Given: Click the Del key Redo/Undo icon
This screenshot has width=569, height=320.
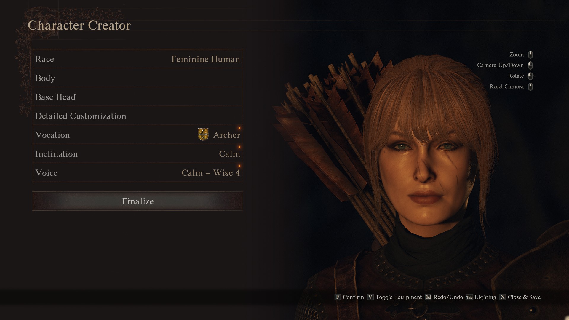Looking at the screenshot, I should click(x=428, y=297).
